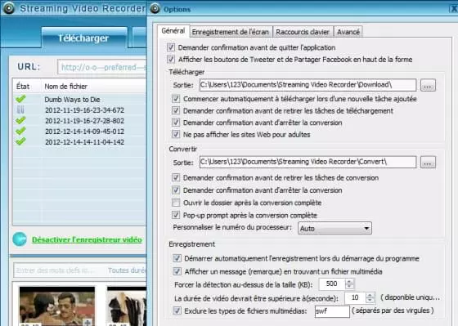458x326 pixels.
Task: Toggle stop-conversion confirmation in Convertir section
Action: pyautogui.click(x=176, y=190)
